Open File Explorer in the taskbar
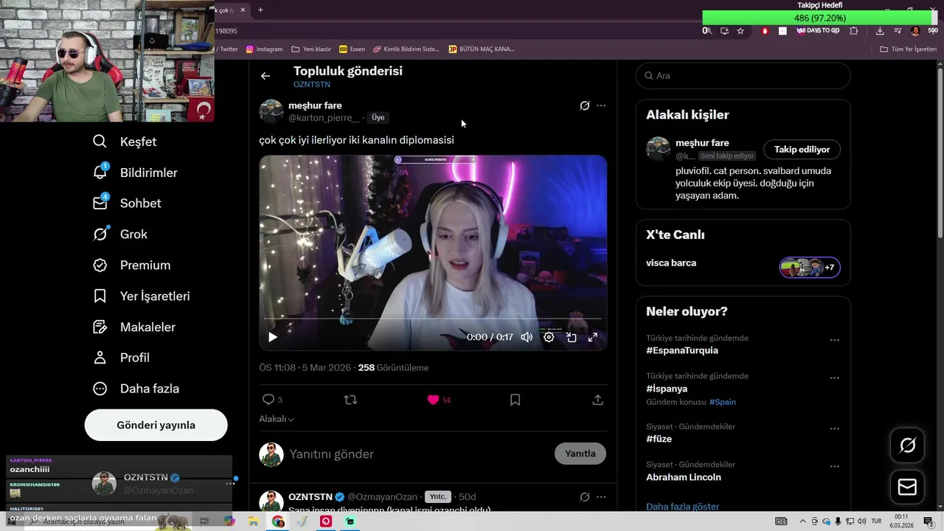944x531 pixels. 253,521
